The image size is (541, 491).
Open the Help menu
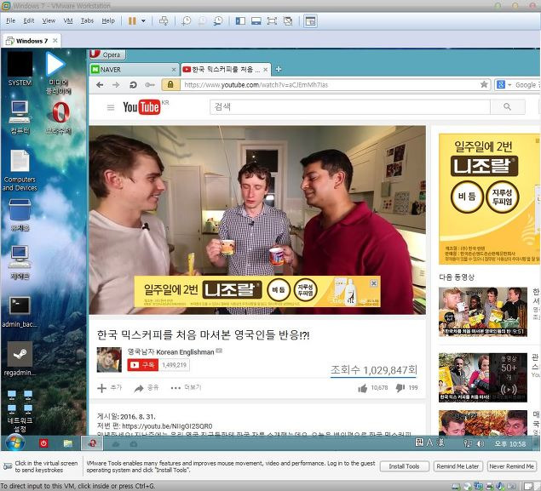click(x=108, y=20)
